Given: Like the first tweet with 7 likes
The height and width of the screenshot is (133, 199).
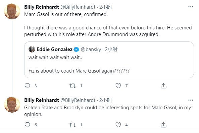Looking at the screenshot, I should click(x=118, y=86).
